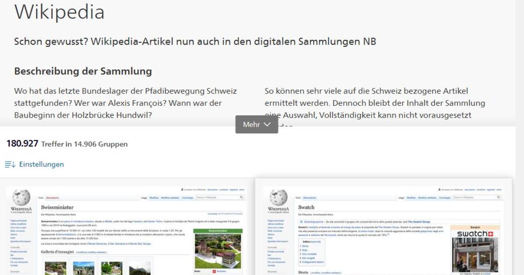The height and width of the screenshot is (275, 524).
Task: Click the first gallery thumbnail on Swissminiatur
Action: (x=55, y=268)
